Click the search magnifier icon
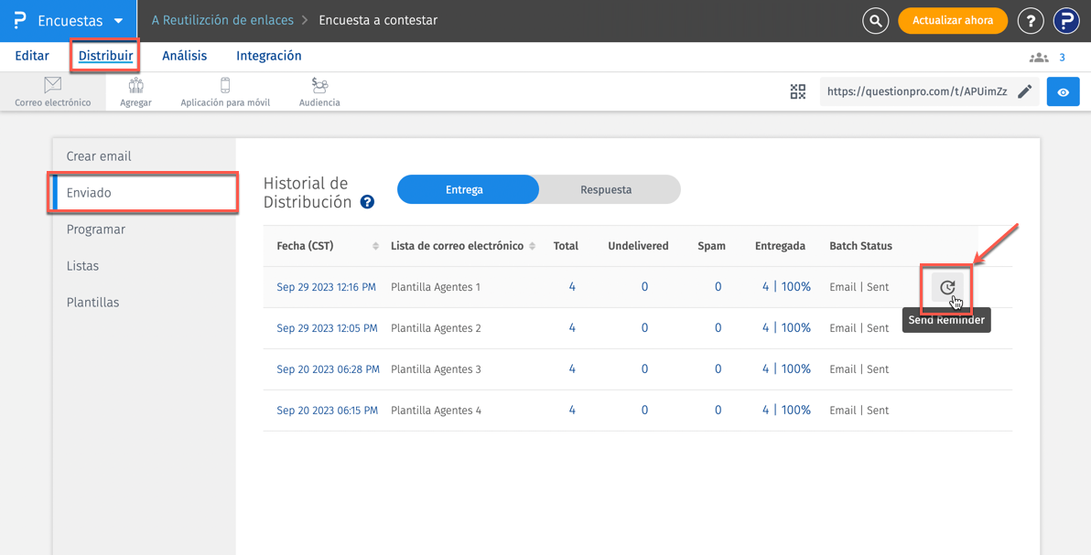The width and height of the screenshot is (1091, 555). click(875, 21)
